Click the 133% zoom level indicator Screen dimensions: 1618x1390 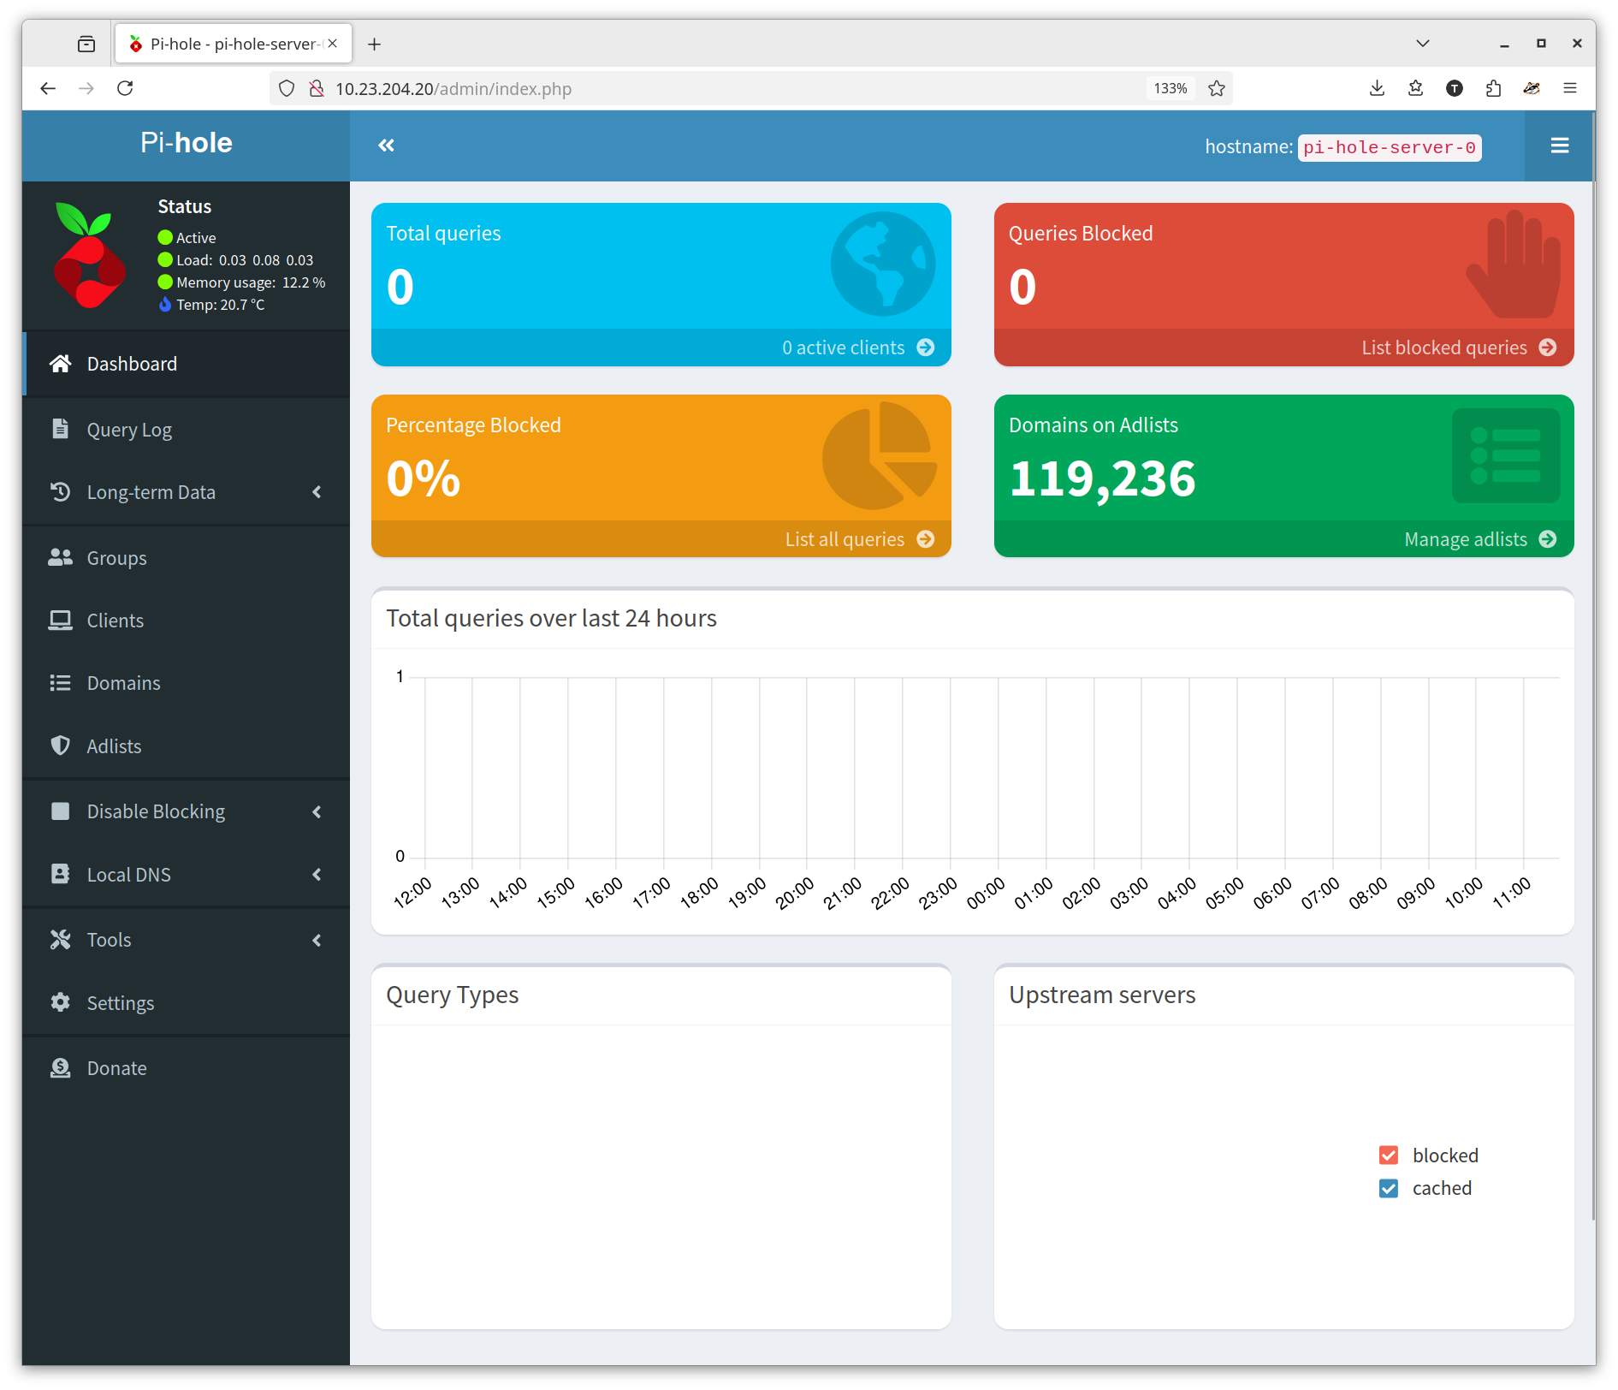click(1170, 88)
